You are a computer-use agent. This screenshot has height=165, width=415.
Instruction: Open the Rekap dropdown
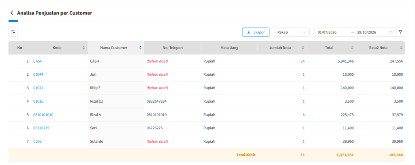point(292,32)
